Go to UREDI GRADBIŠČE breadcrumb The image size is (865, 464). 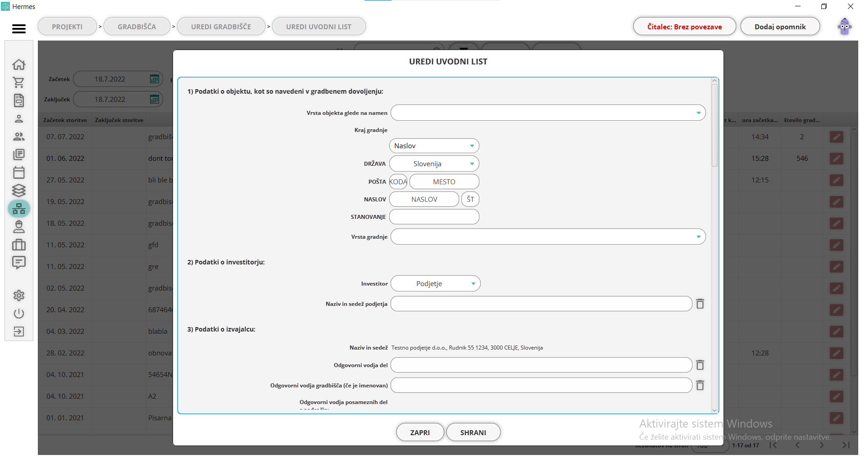pos(221,27)
